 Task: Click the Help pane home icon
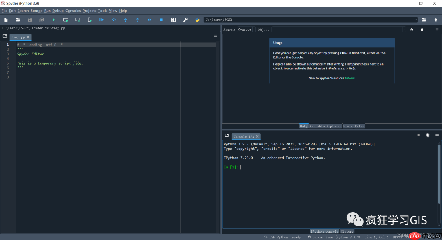coord(411,29)
